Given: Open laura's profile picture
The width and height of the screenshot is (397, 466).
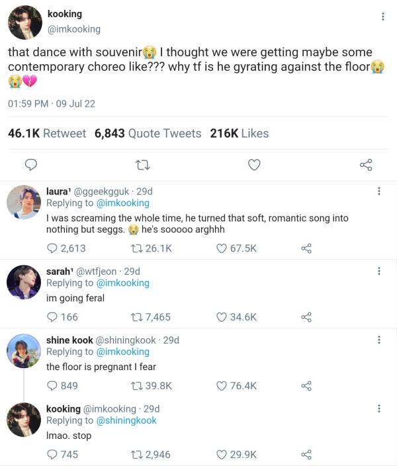Looking at the screenshot, I should click(x=24, y=202).
